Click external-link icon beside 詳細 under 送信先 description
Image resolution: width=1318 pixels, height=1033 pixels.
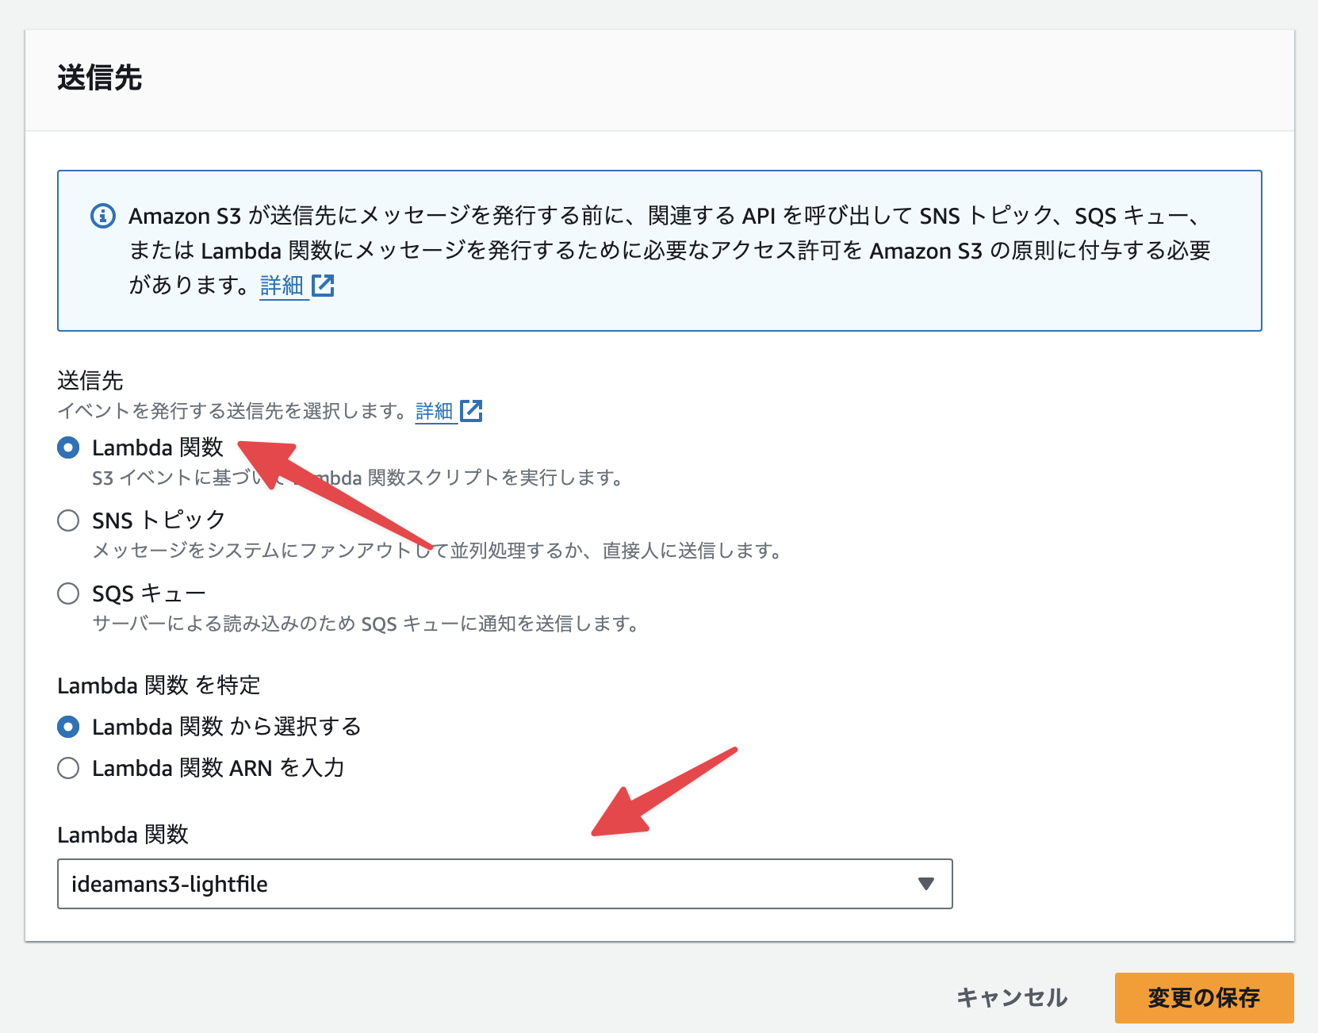click(471, 411)
